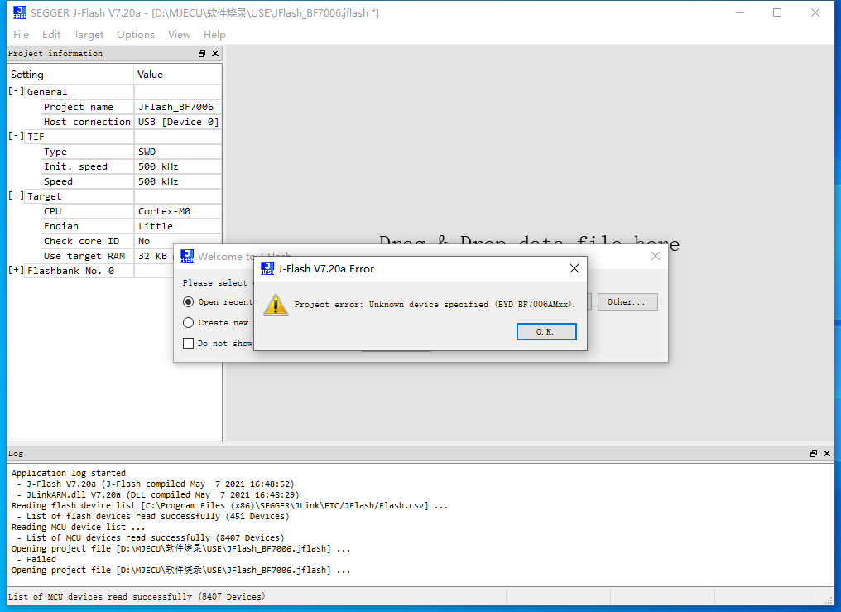Open the Target menu
Image resolution: width=841 pixels, height=612 pixels.
click(89, 34)
